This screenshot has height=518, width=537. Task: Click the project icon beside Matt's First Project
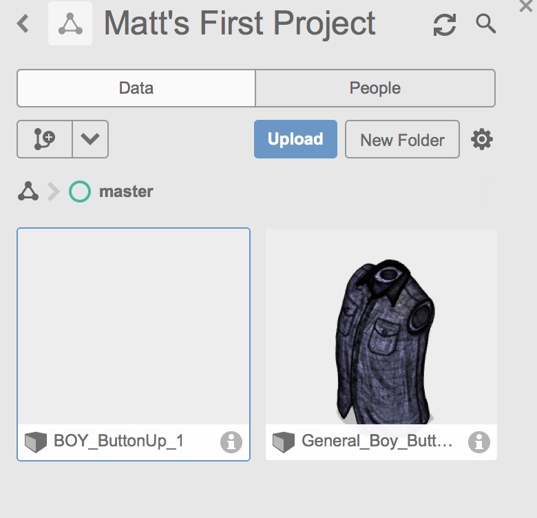tap(70, 24)
